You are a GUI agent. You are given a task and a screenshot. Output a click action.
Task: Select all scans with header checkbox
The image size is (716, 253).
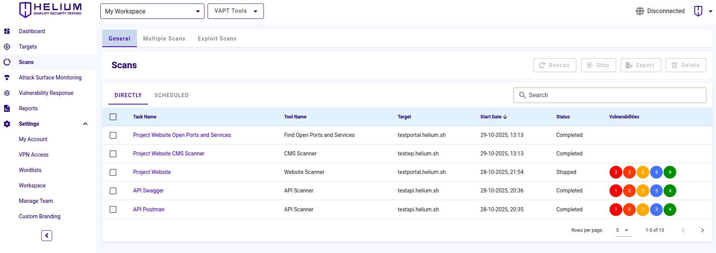pyautogui.click(x=113, y=117)
